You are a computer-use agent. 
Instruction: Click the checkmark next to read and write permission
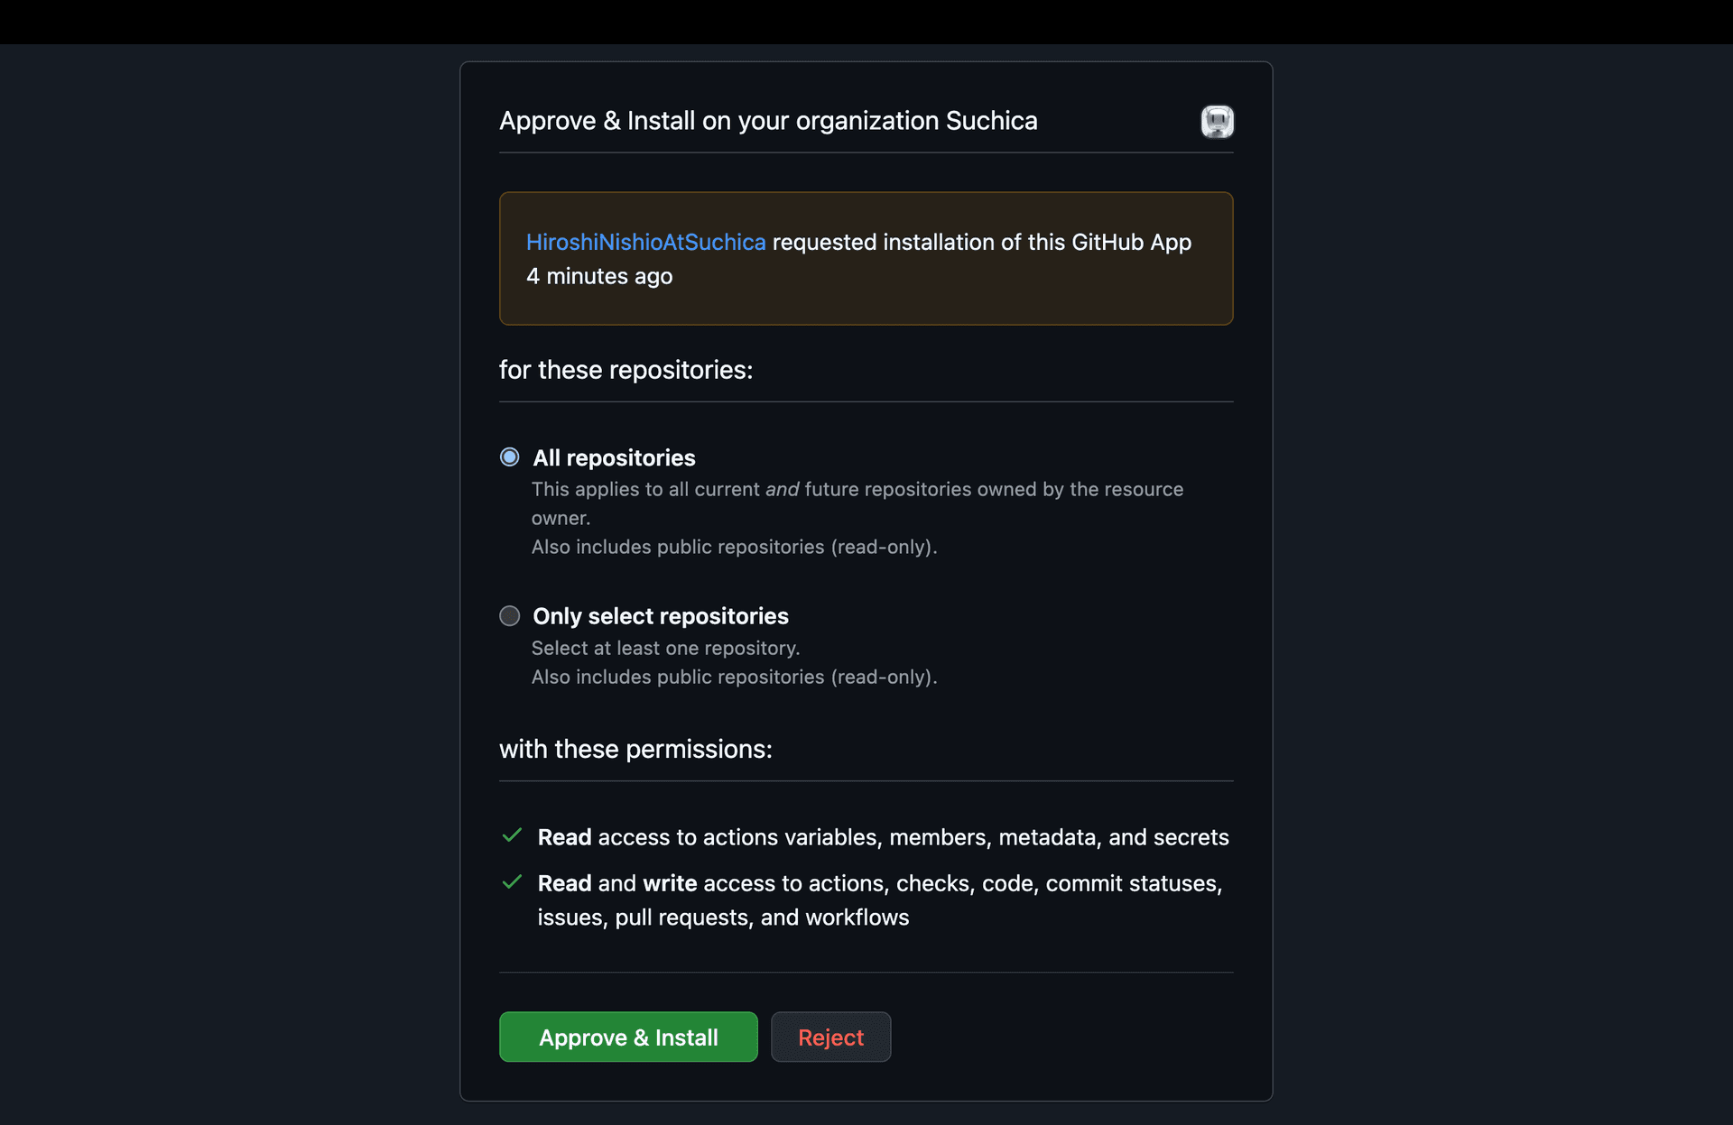coord(512,883)
